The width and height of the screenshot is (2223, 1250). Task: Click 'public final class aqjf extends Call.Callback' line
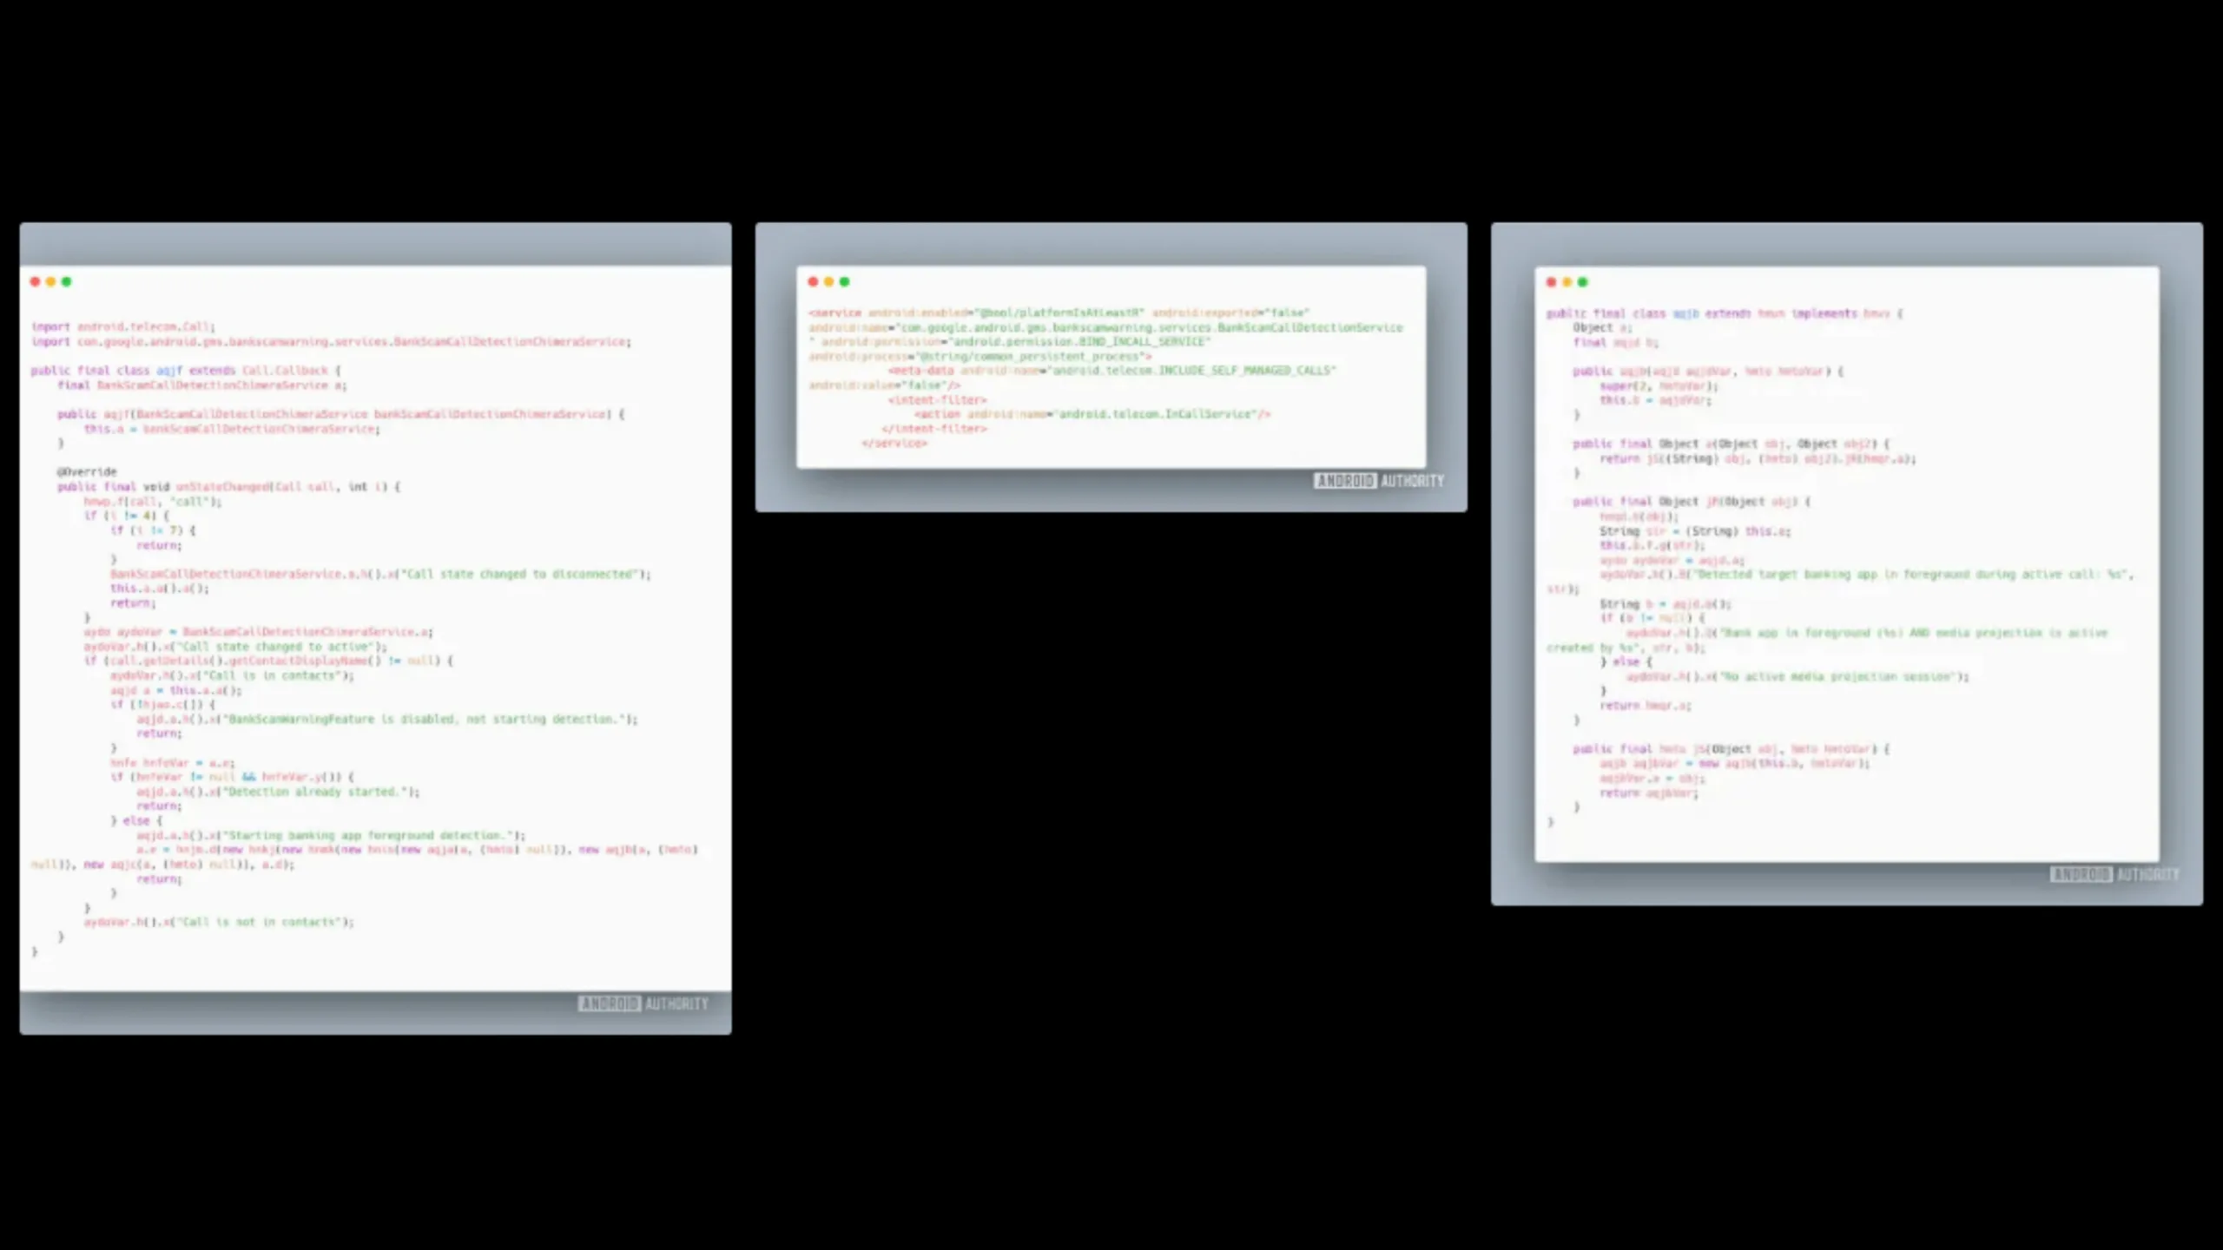(x=186, y=371)
